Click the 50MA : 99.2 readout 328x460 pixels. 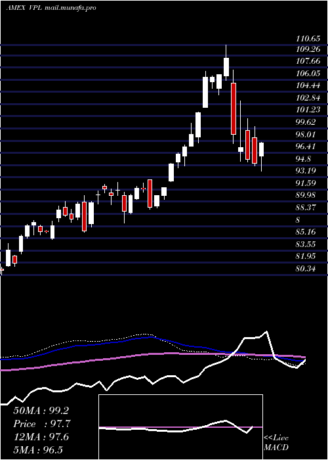pyautogui.click(x=41, y=411)
